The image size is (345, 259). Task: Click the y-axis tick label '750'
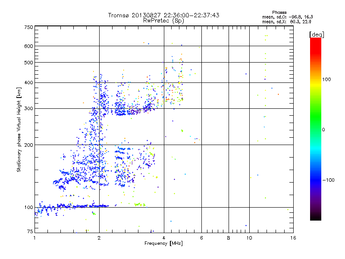pyautogui.click(x=29, y=27)
